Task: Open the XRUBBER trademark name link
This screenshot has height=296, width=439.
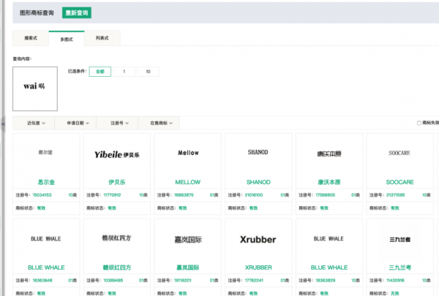Action: (x=259, y=267)
